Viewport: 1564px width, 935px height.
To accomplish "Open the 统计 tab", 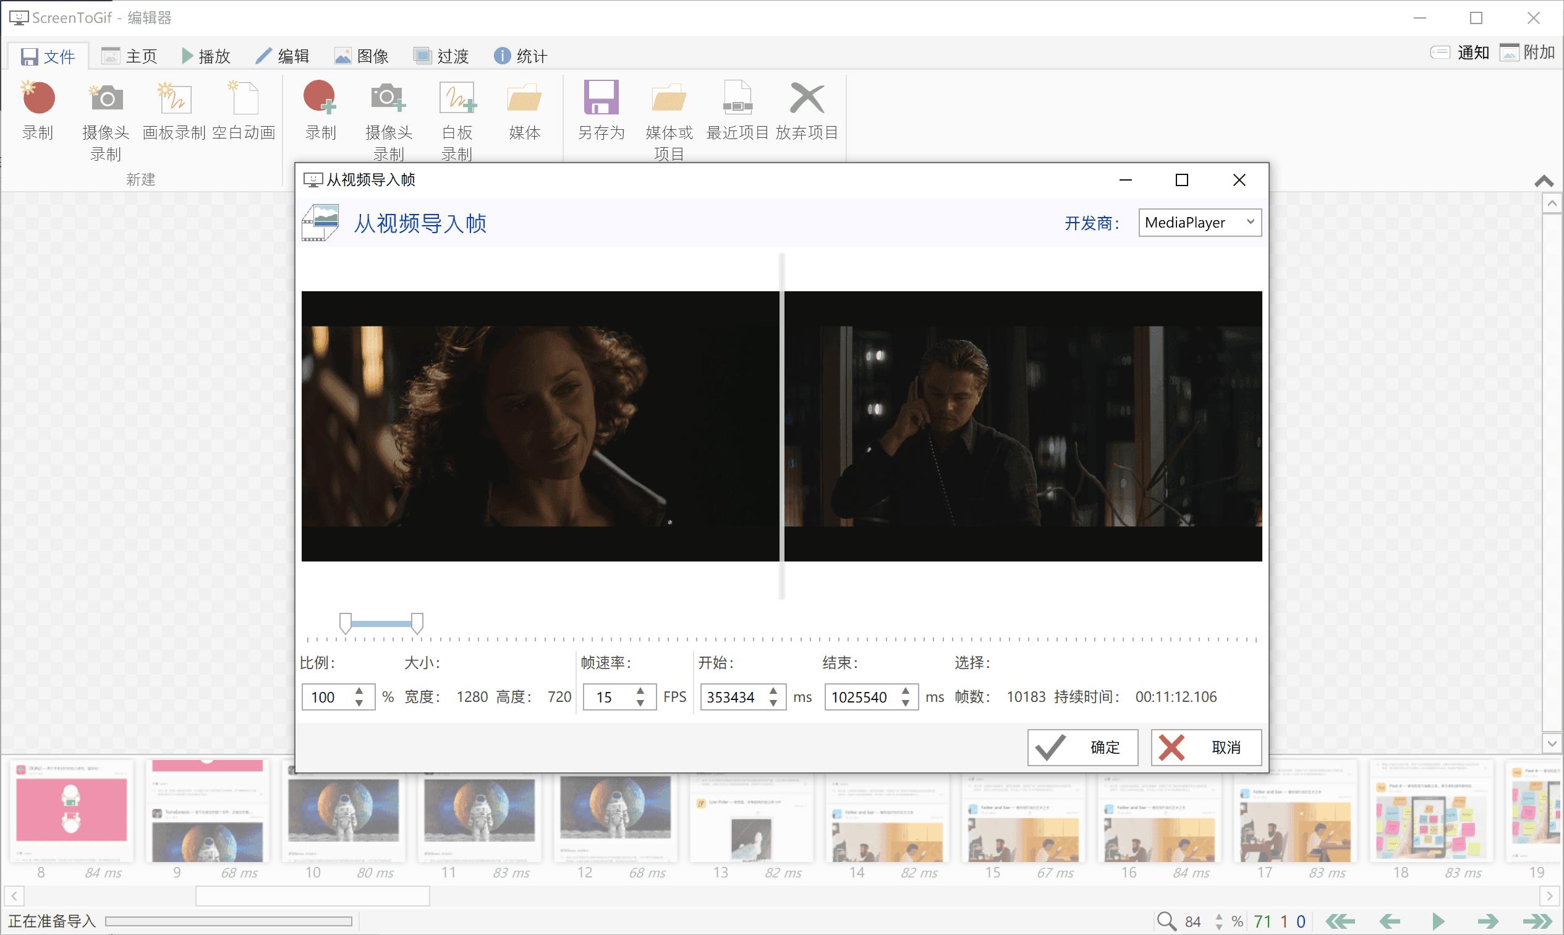I will (521, 56).
